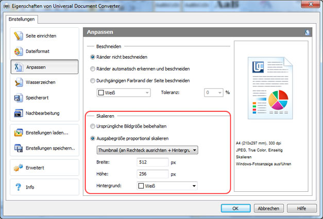Click the Seite einrichten ruler icon

pos(19,36)
